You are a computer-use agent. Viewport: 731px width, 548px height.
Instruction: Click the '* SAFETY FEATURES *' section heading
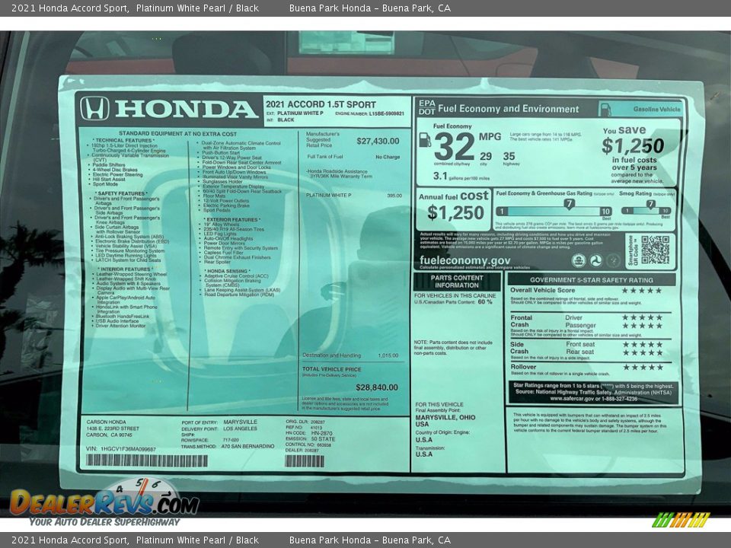click(121, 193)
